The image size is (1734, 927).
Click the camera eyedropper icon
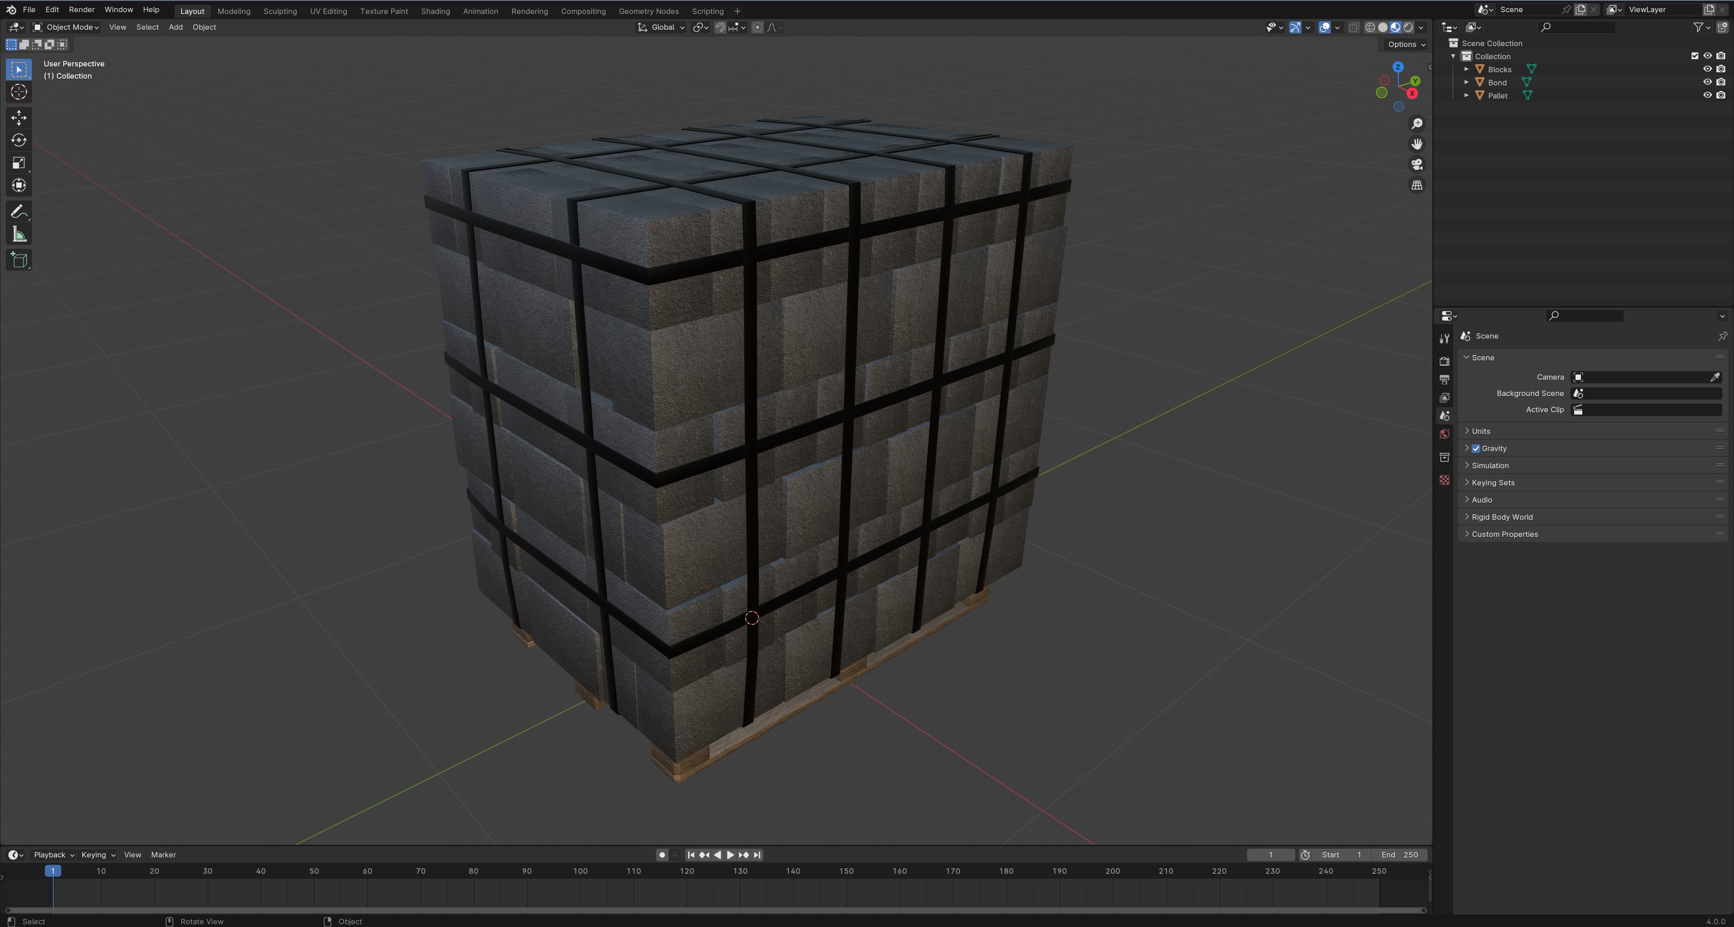coord(1715,377)
